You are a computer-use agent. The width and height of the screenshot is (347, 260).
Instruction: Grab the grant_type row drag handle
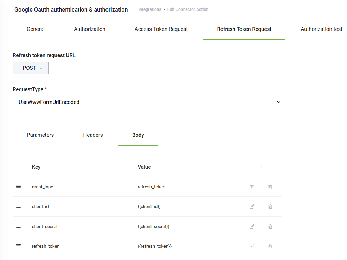[x=18, y=187]
